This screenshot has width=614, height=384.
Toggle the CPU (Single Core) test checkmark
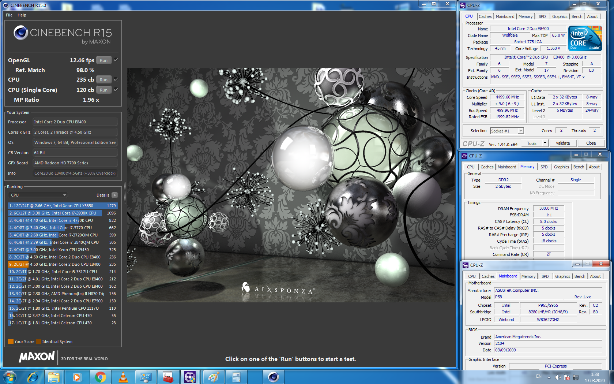(116, 89)
